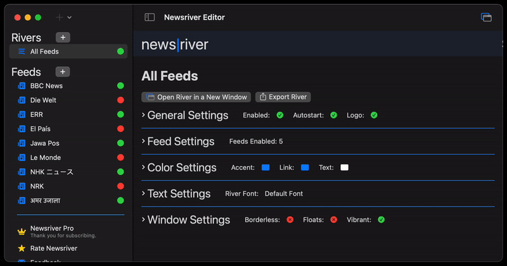Click the अमर उजाला feed icon
Image resolution: width=507 pixels, height=266 pixels.
pyautogui.click(x=22, y=200)
